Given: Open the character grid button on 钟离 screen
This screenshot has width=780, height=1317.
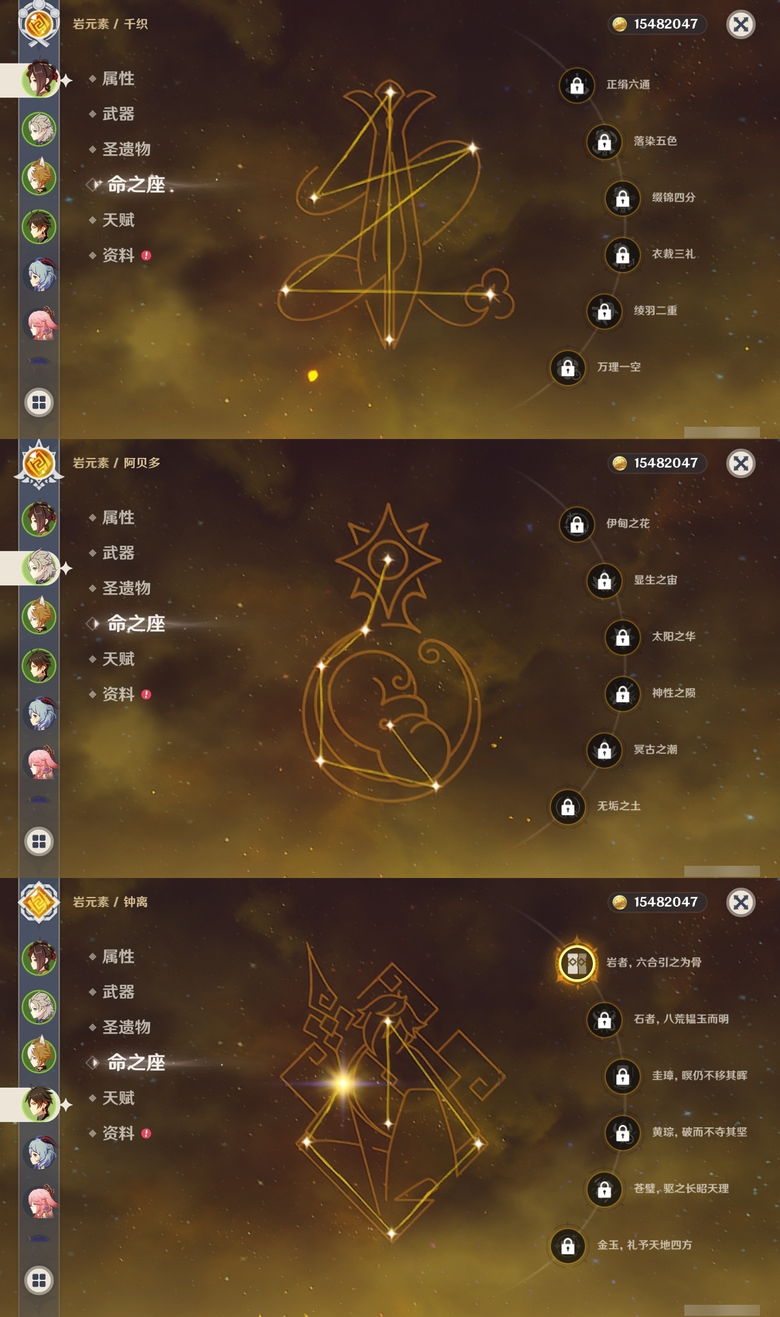Looking at the screenshot, I should 39,1280.
